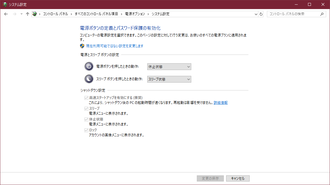The image size is (330, 185).
Task: Open 電源オプション breadcrumb
Action: click(135, 14)
